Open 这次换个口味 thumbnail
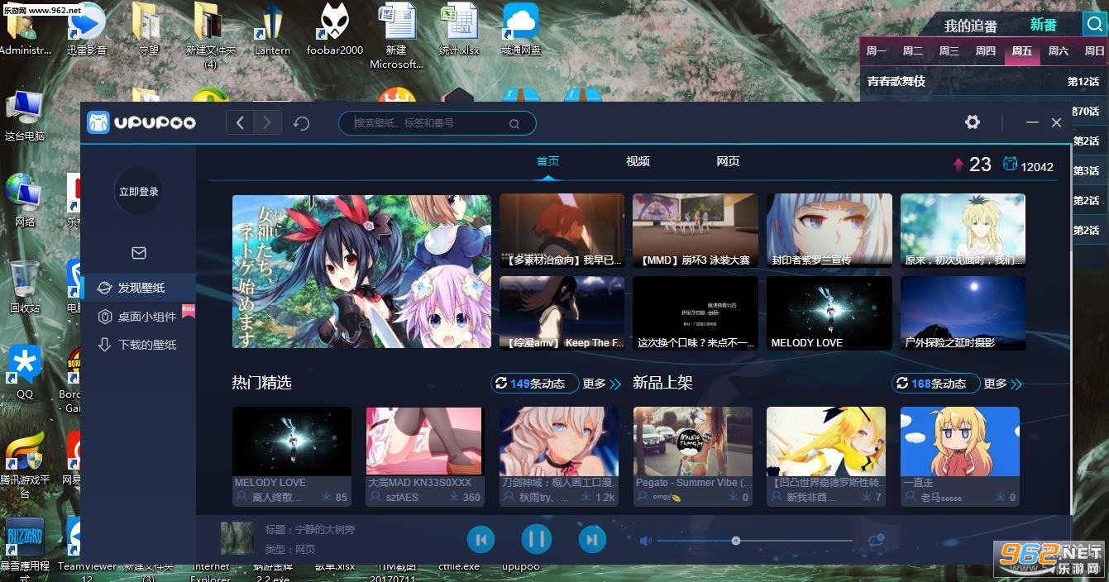 point(696,312)
